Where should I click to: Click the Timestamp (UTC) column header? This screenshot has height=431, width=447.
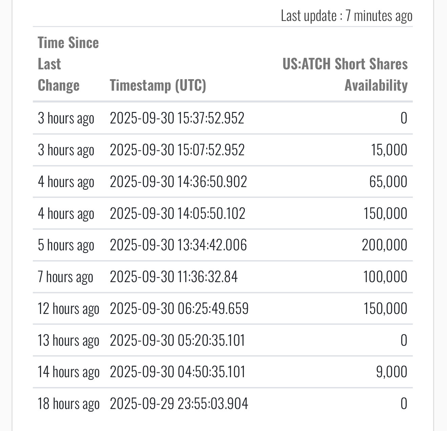[x=158, y=85]
